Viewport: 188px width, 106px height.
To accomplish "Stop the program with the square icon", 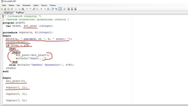I will tap(45, 9).
